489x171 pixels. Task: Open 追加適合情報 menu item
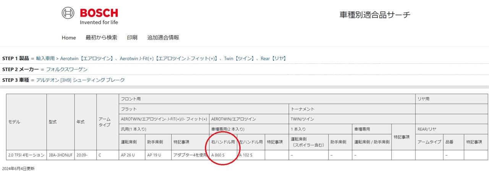point(163,38)
